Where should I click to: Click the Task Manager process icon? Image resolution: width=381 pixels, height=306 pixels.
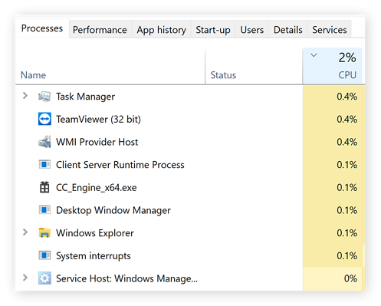(44, 97)
